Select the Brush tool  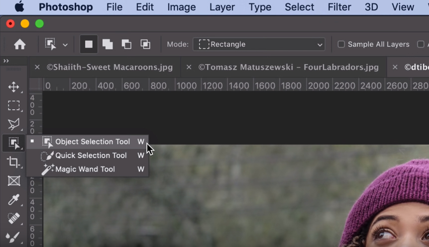click(x=13, y=237)
